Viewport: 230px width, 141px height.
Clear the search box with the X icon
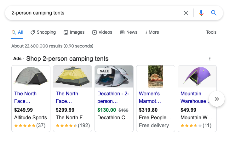[186, 13]
